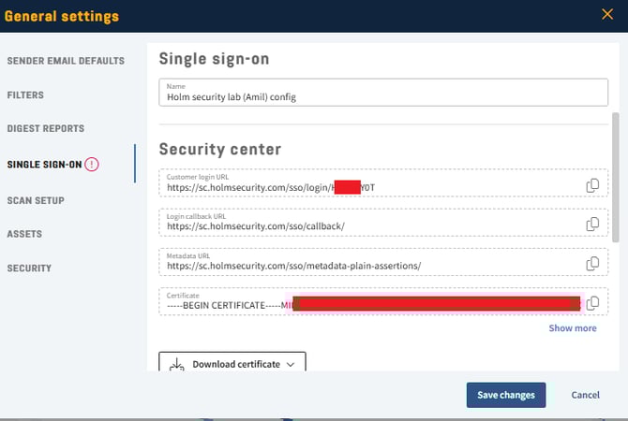Open the Download certificate dropdown arrow
Viewport: 628px width, 421px height.
pos(291,364)
